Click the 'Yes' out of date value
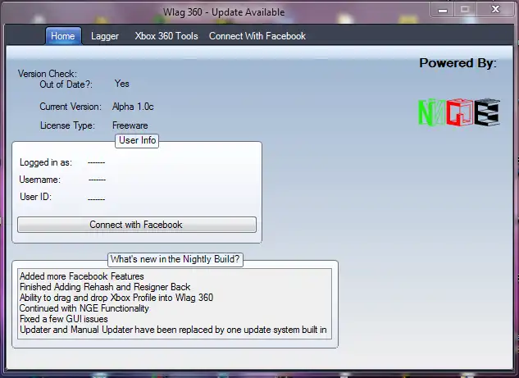Viewport: 519px width, 378px height. click(x=122, y=84)
